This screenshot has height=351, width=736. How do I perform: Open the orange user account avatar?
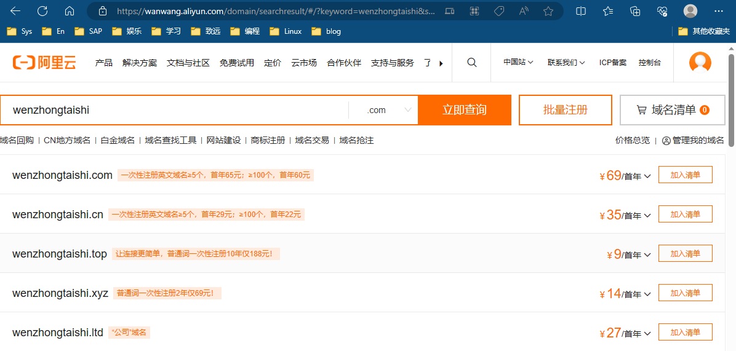pos(700,62)
